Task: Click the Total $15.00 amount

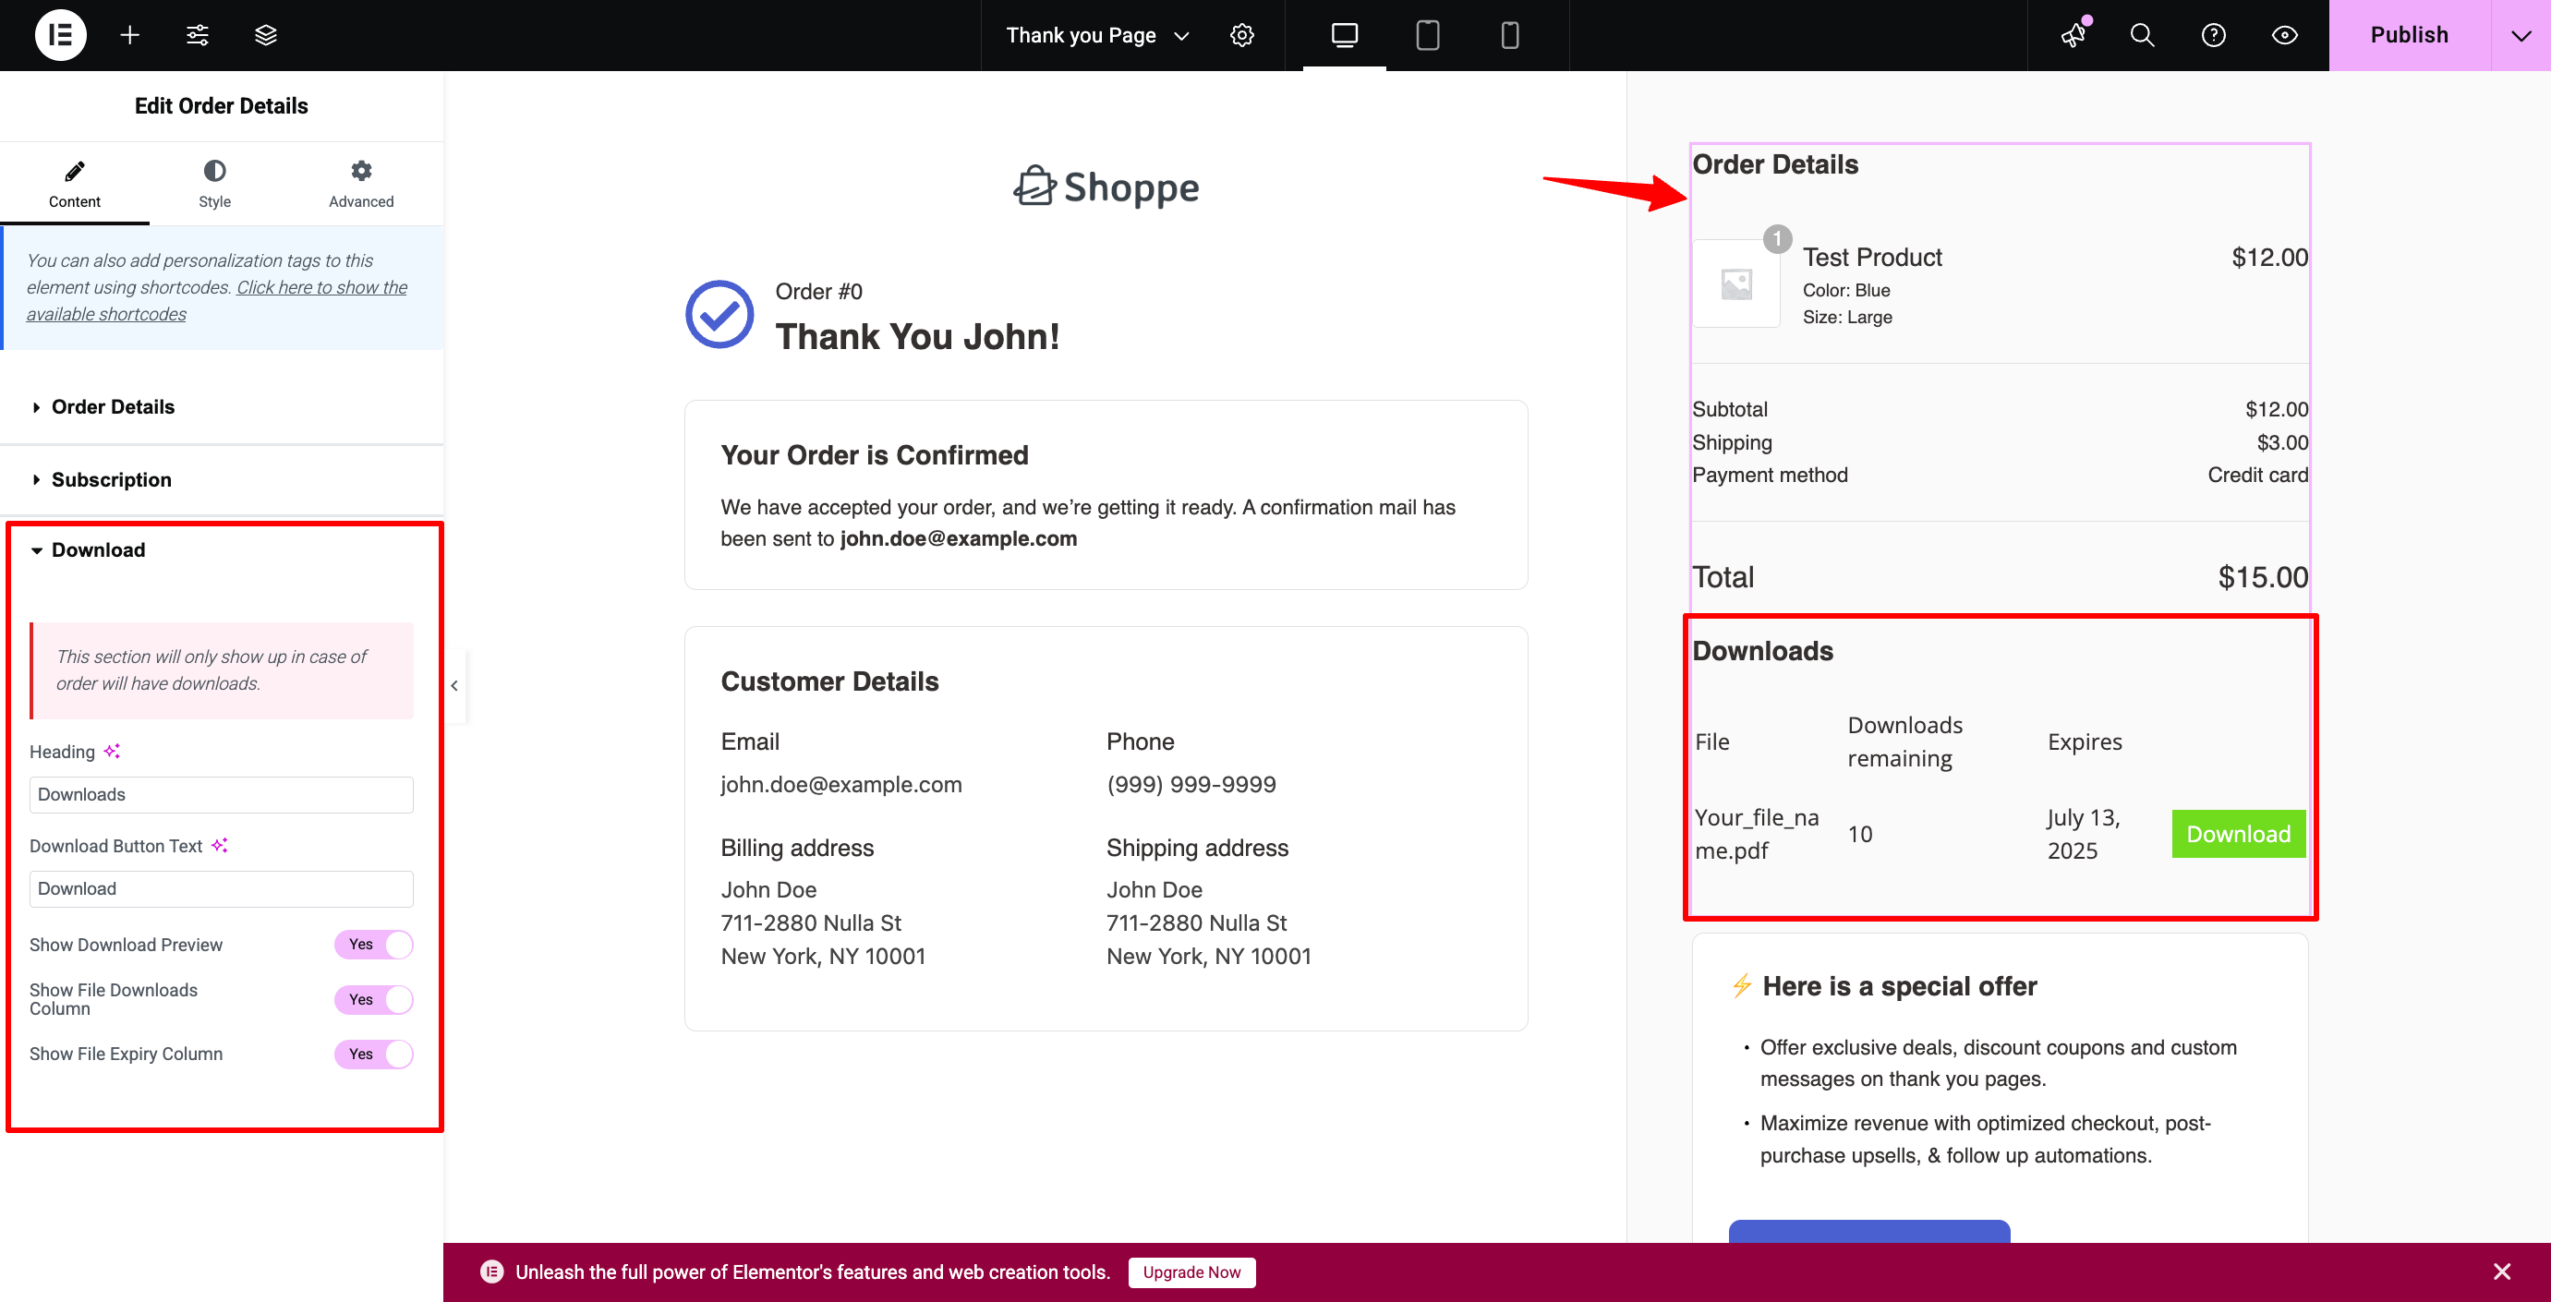Action: tap(2263, 577)
